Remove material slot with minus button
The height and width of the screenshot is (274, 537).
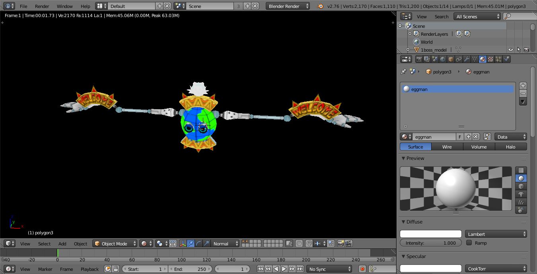click(523, 94)
